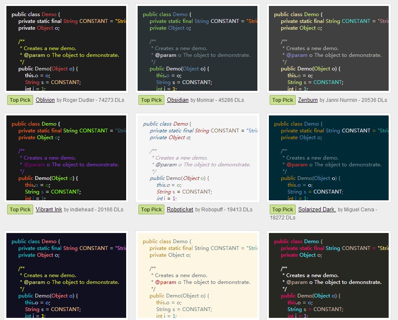
Task: Open the Obsidian theme link
Action: pyautogui.click(x=178, y=100)
